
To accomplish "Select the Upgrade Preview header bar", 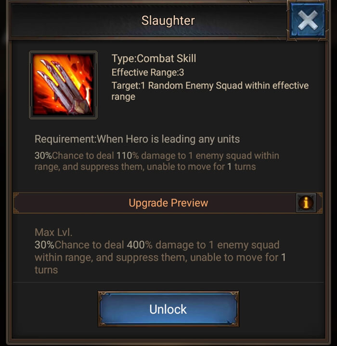I will point(168,203).
